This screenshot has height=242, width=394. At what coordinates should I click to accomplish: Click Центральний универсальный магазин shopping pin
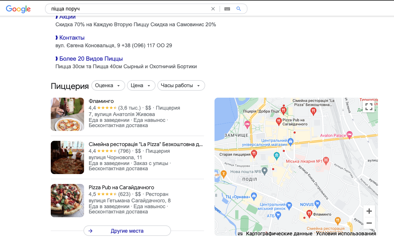(x=290, y=142)
